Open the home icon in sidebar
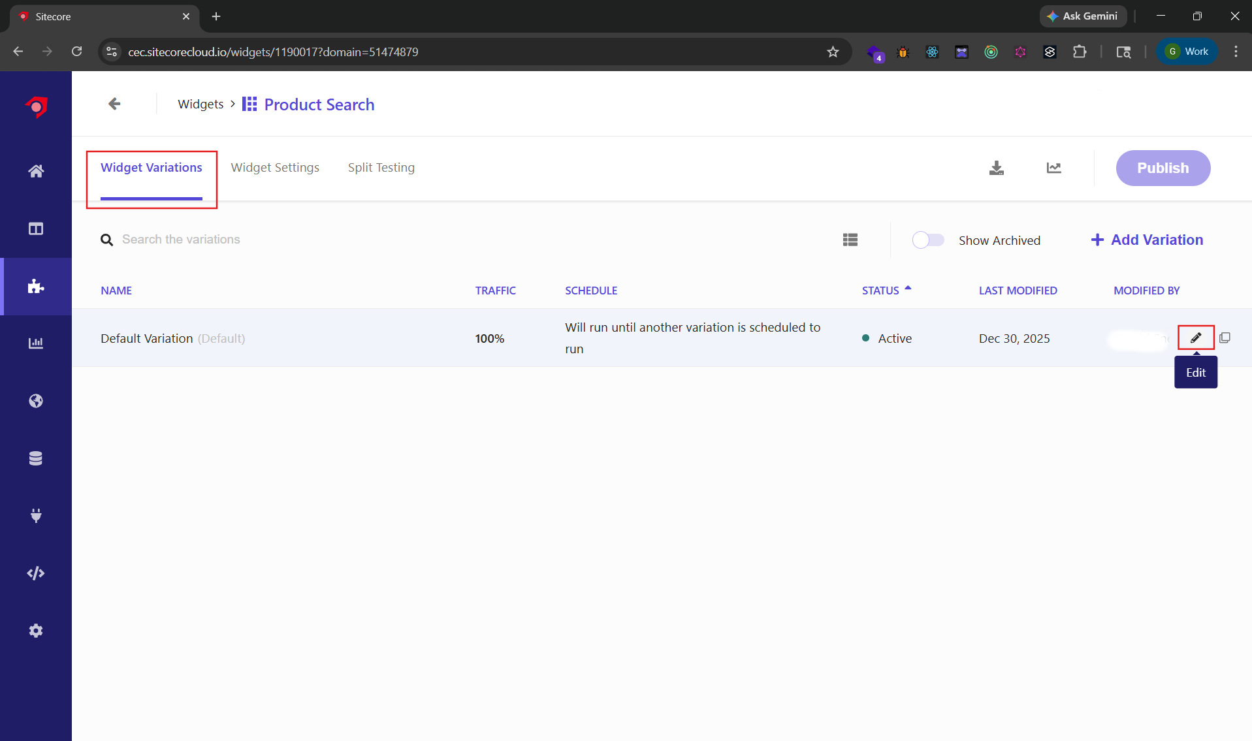1252x741 pixels. tap(36, 171)
